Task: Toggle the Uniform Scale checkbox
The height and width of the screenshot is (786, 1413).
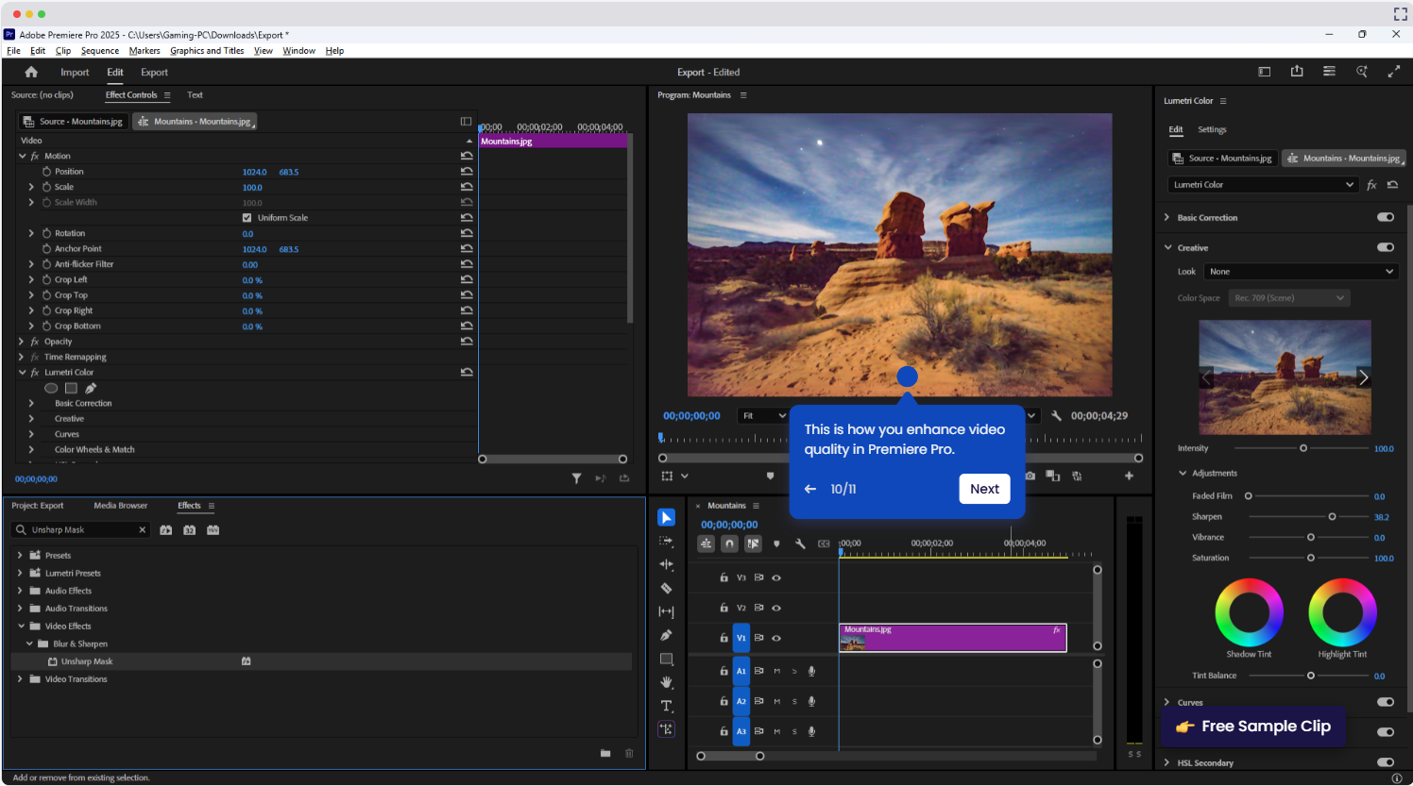Action: click(x=247, y=217)
